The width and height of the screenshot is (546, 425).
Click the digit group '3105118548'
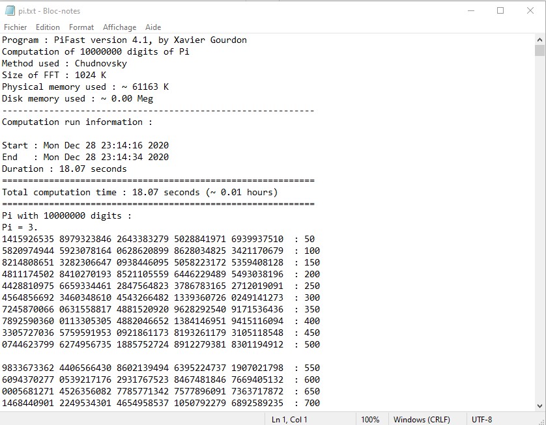point(257,333)
